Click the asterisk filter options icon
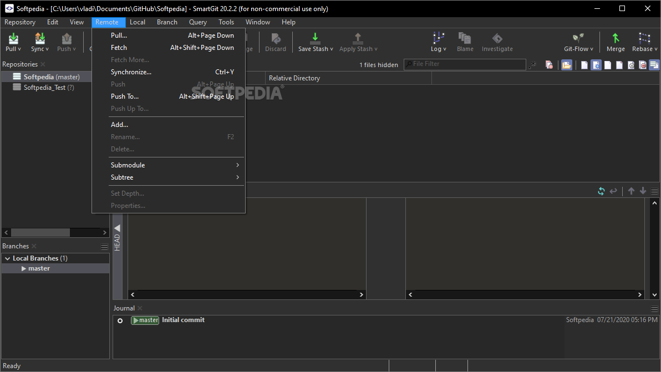 tap(533, 64)
